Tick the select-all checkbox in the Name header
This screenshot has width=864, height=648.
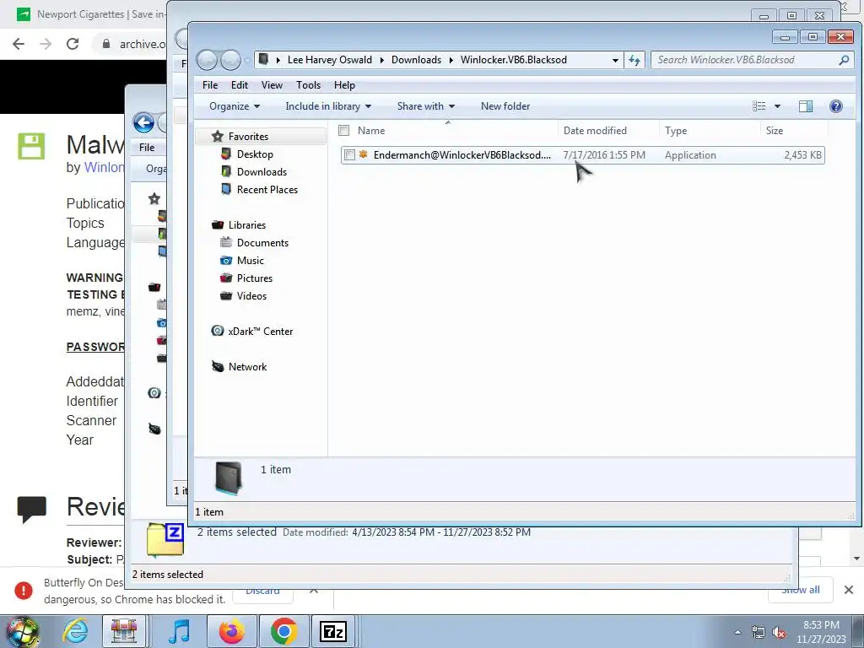click(344, 131)
